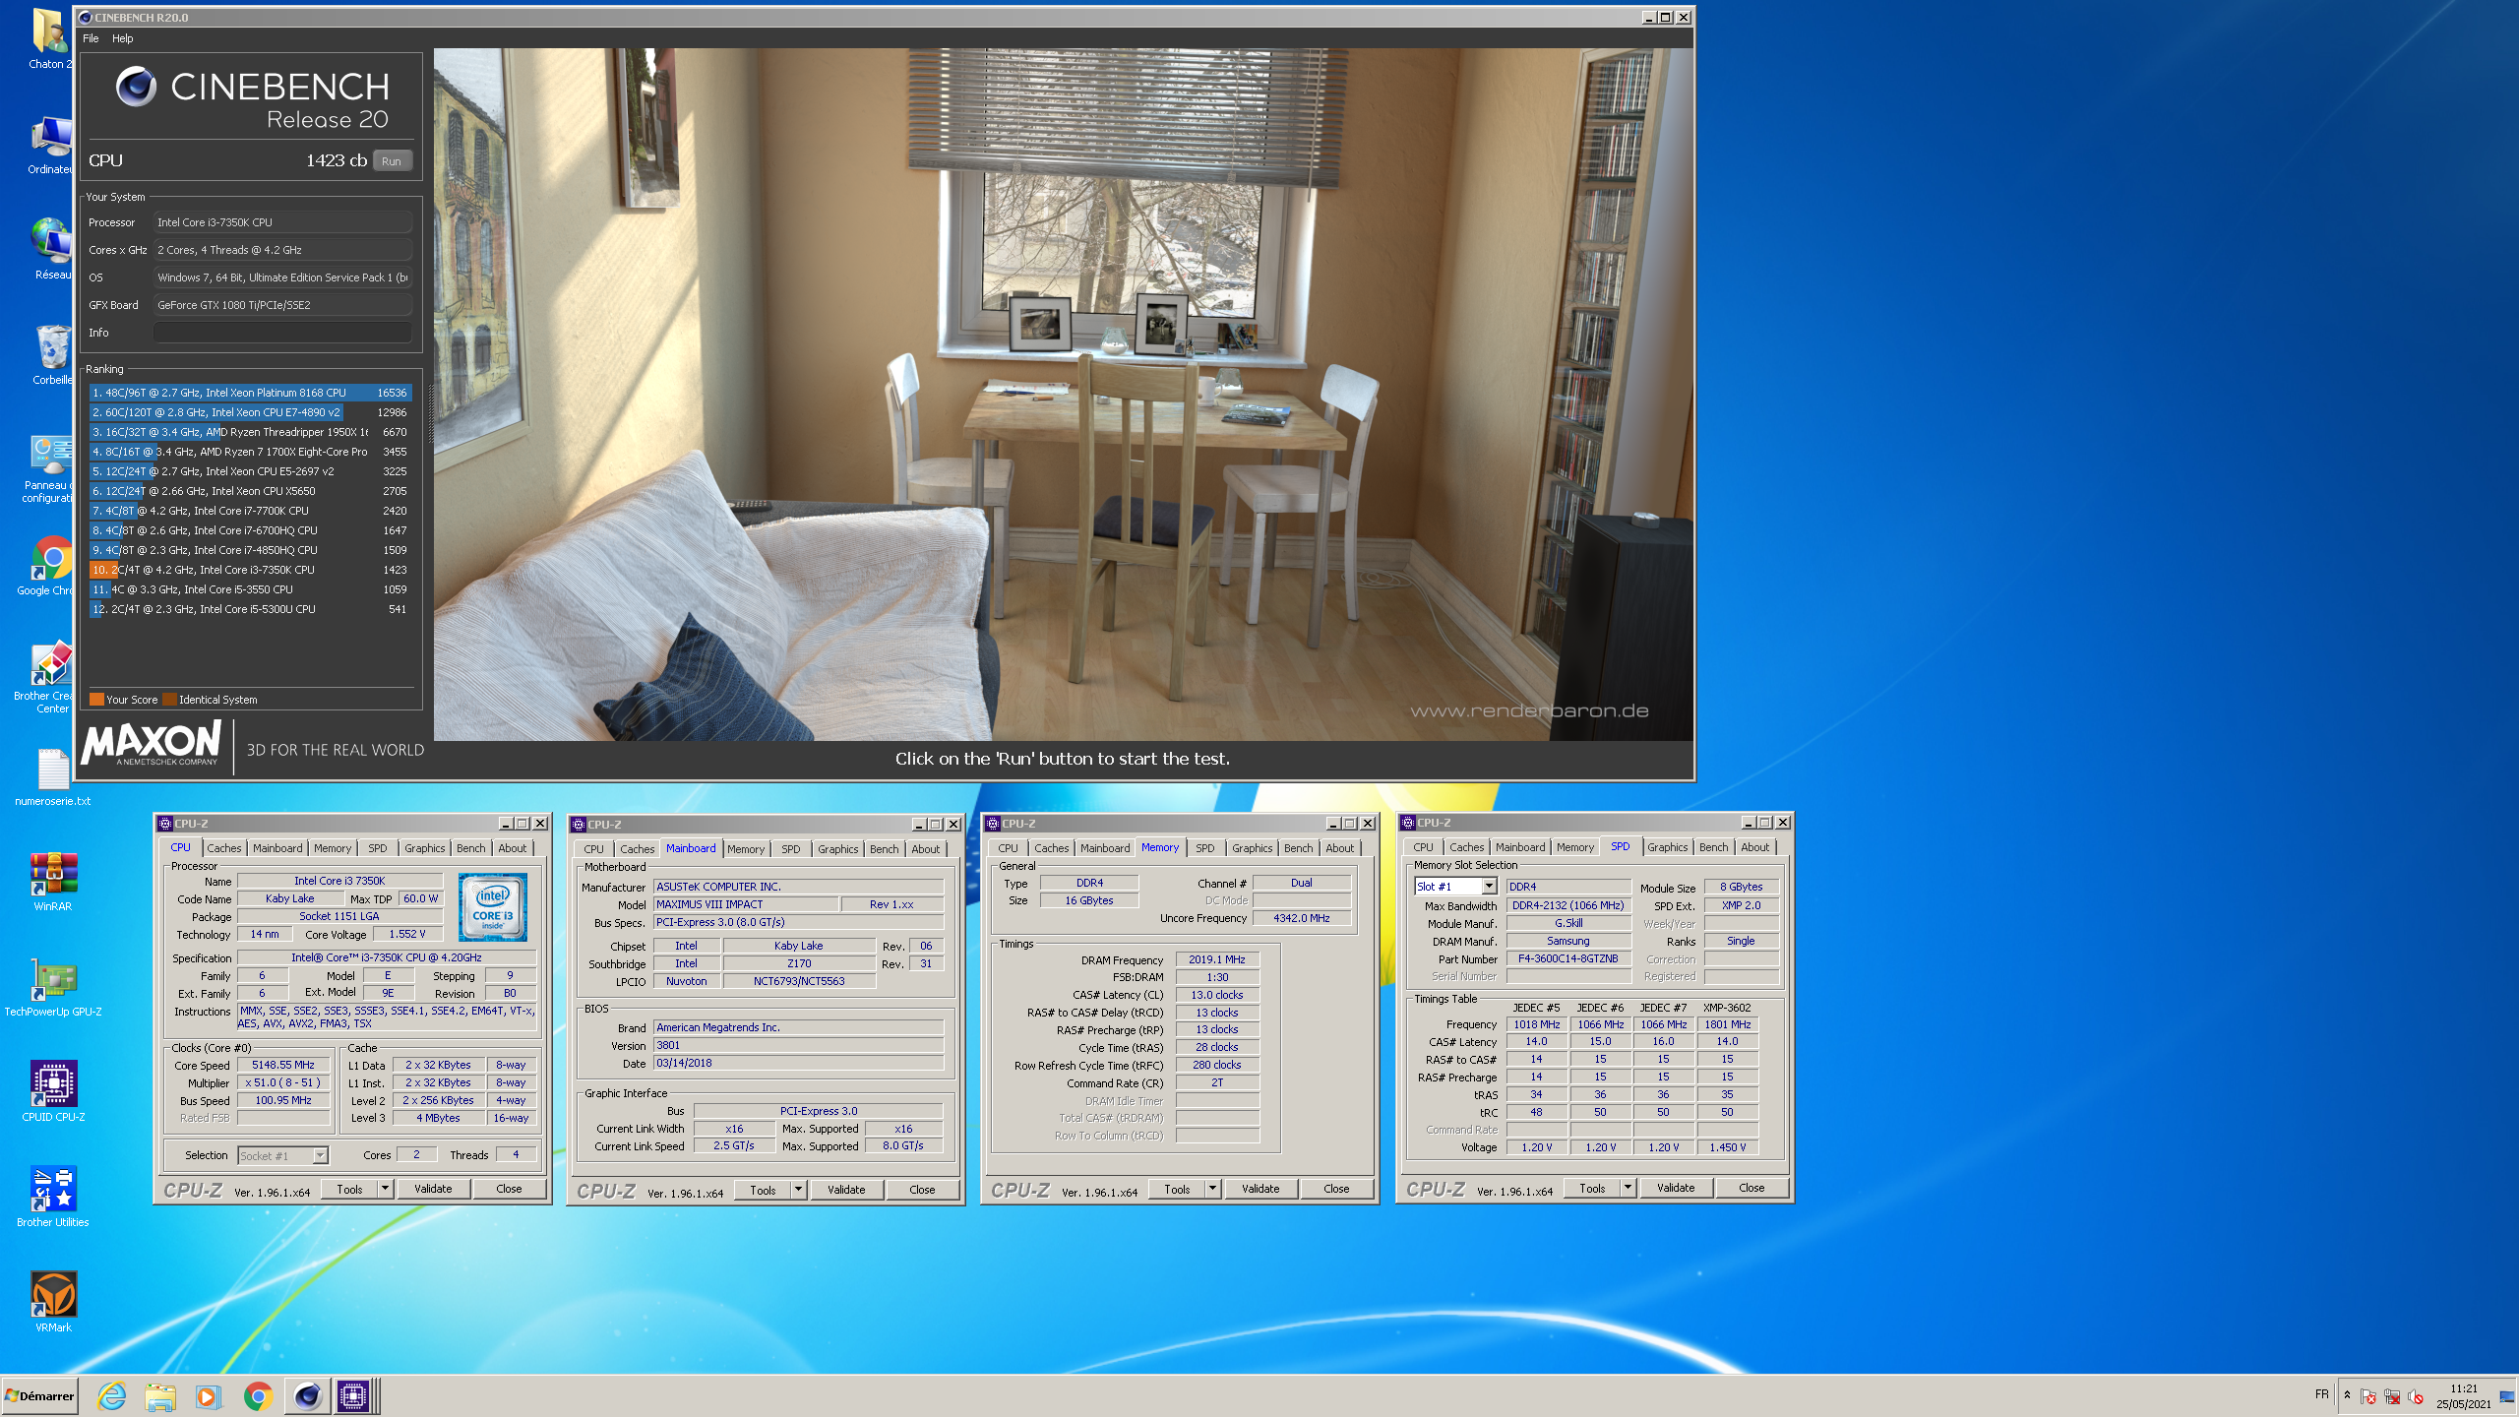Select the Xeon Platinum 8168 ranking row
2519x1417 pixels.
pyautogui.click(x=250, y=393)
